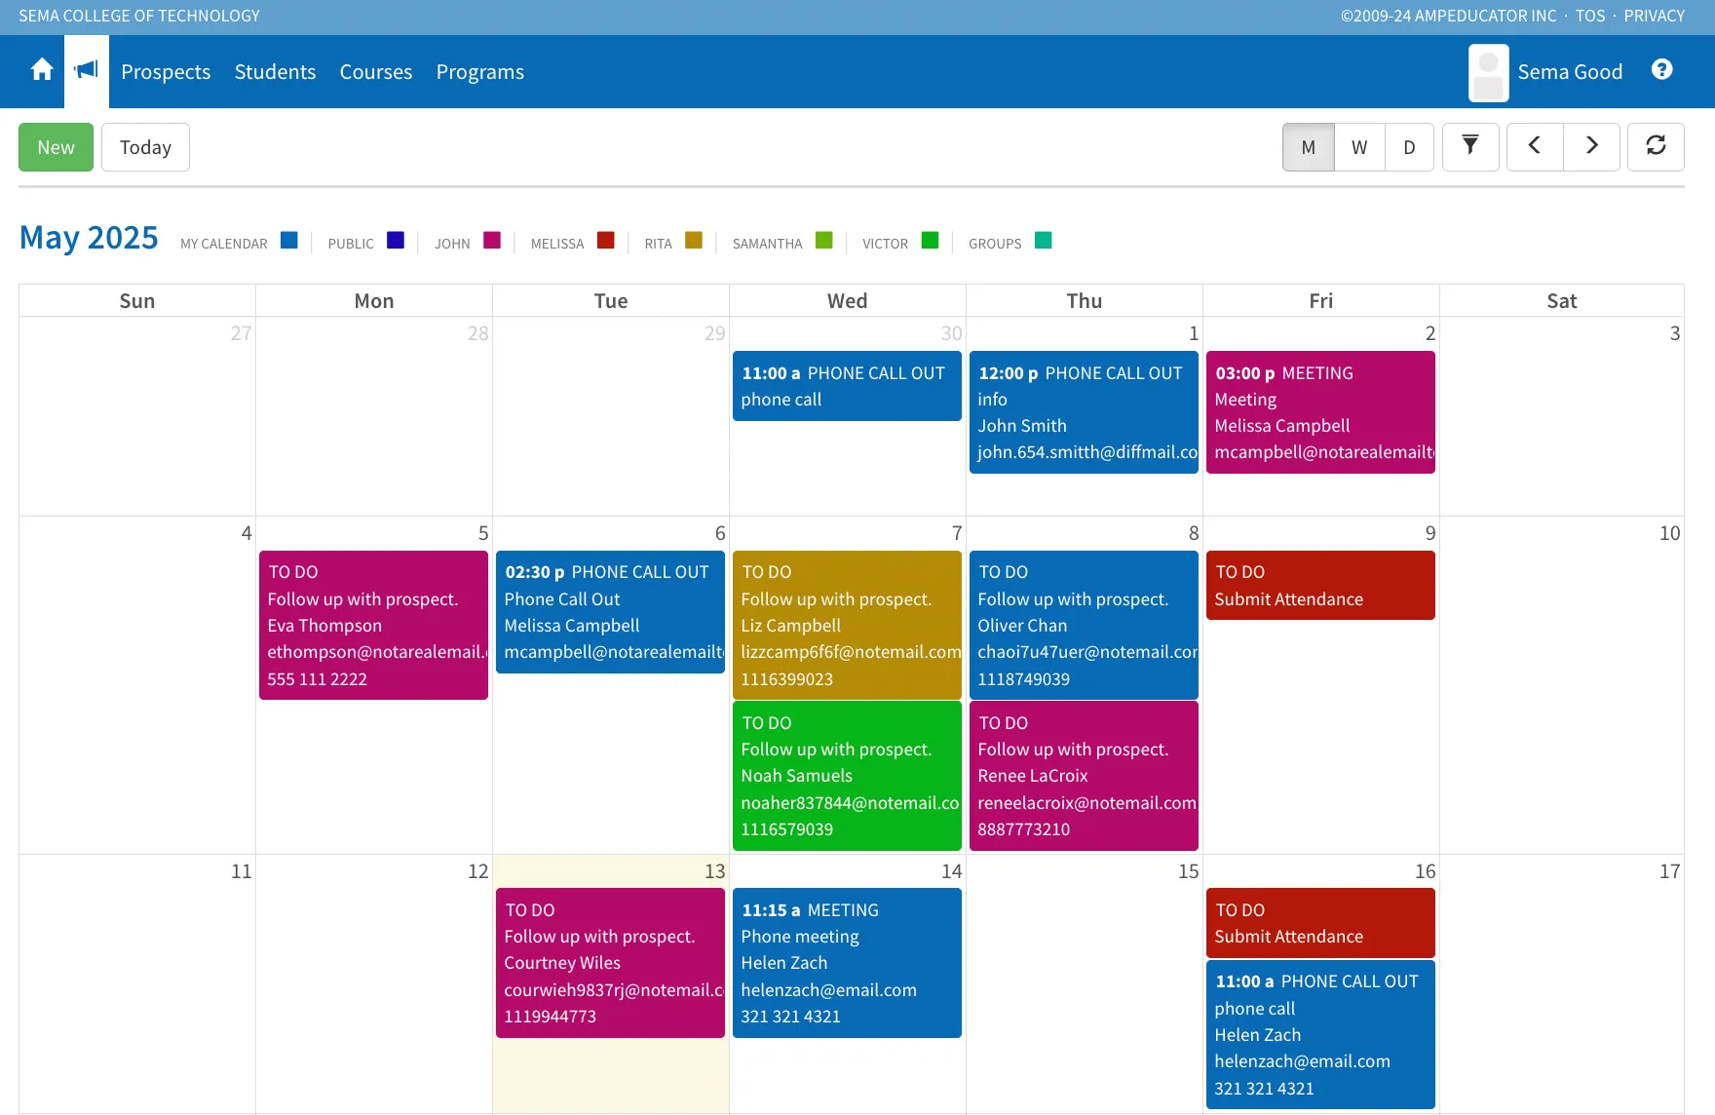Open the Courses menu
The image size is (1715, 1115).
[x=375, y=72]
